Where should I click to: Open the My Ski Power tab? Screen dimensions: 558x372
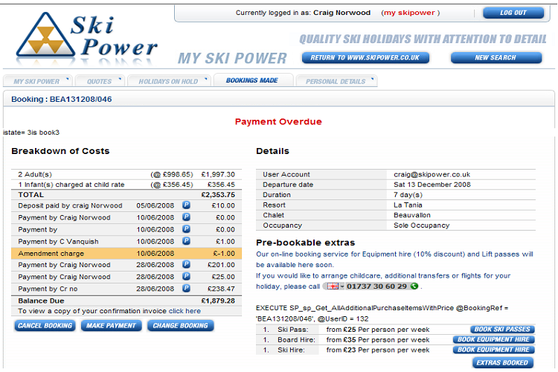click(36, 82)
